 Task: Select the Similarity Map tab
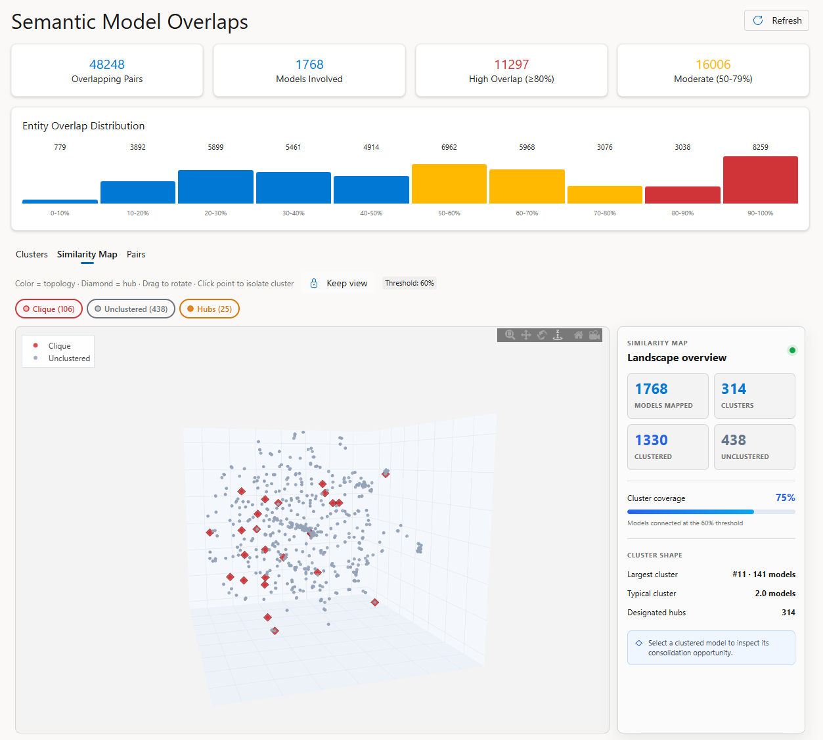click(87, 254)
